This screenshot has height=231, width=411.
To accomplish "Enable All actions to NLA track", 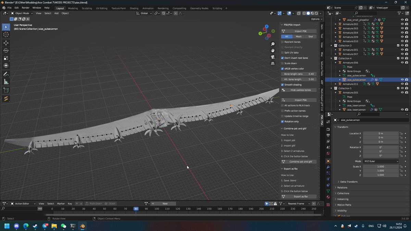I will click(282, 105).
